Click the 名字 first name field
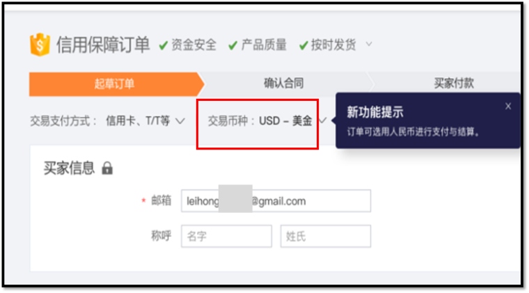 click(226, 237)
